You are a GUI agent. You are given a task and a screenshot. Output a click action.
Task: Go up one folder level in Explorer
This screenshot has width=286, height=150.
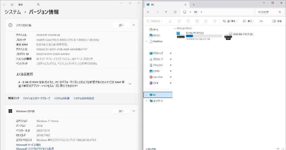point(166,12)
